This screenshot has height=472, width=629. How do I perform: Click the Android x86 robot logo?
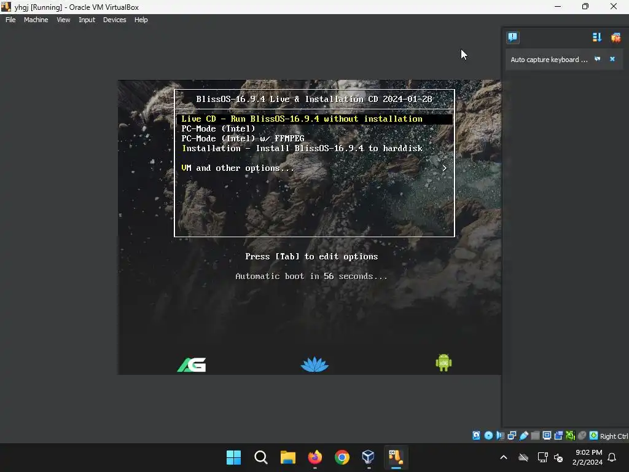click(x=443, y=363)
